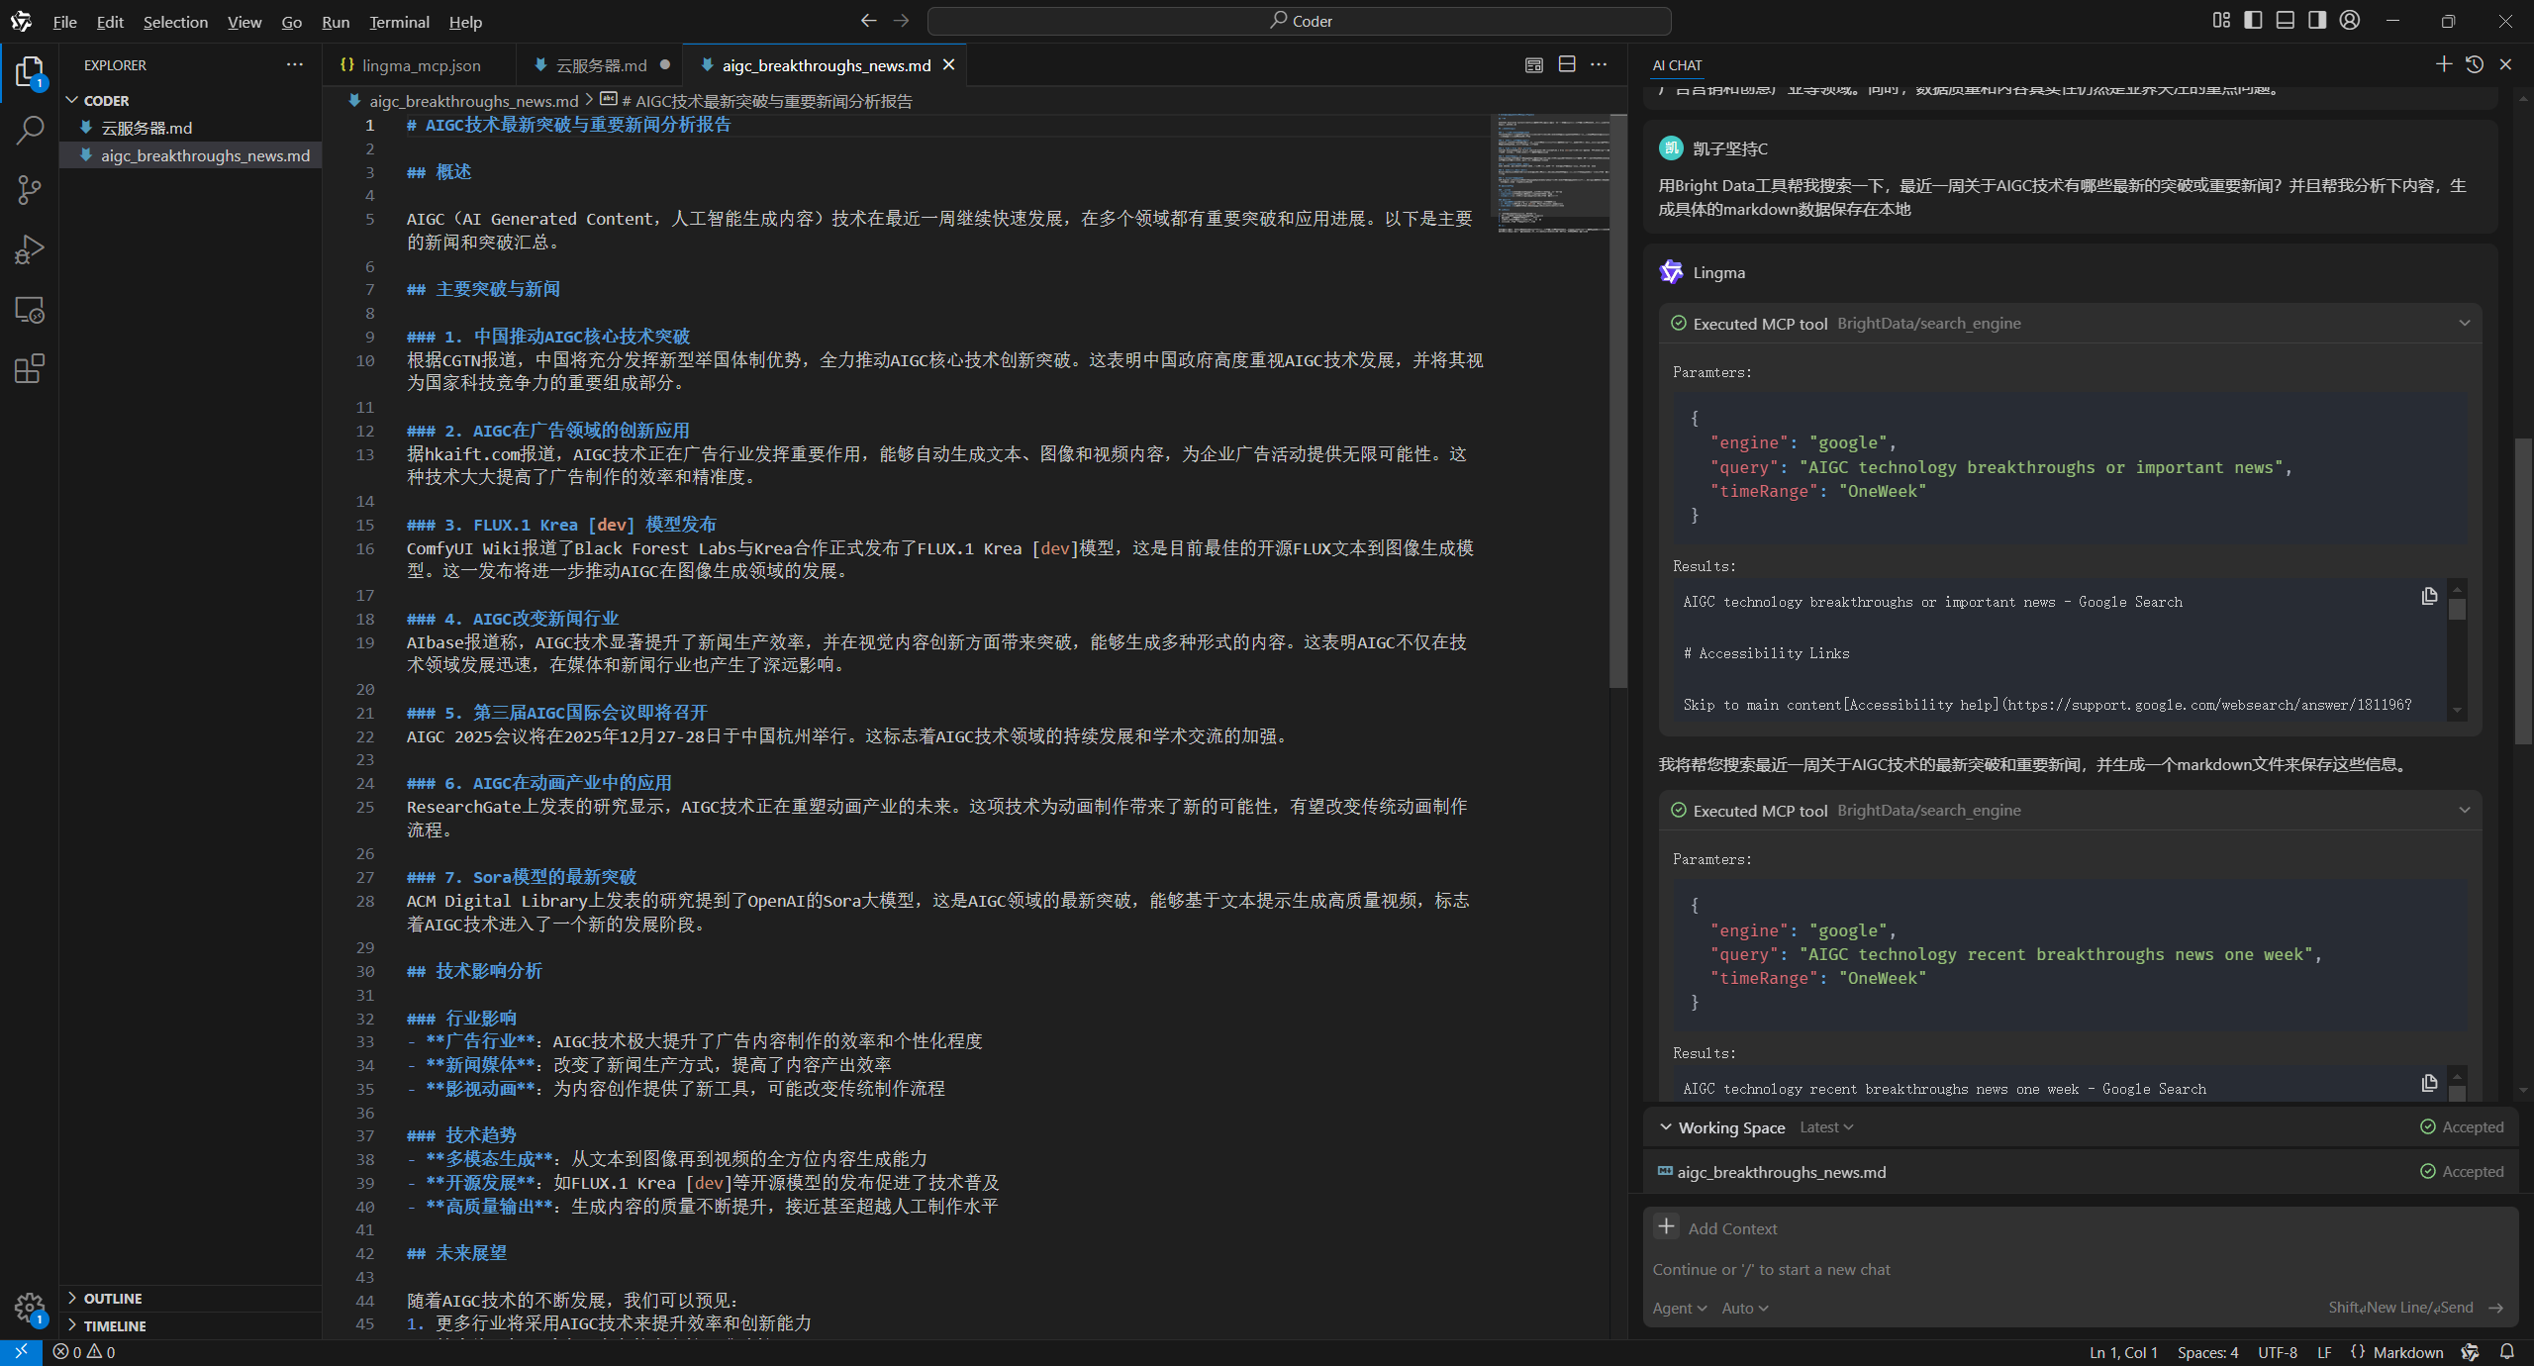Screen dimensions: 2534x1366
Task: Open the Explorer view in activity bar
Action: [x=30, y=71]
